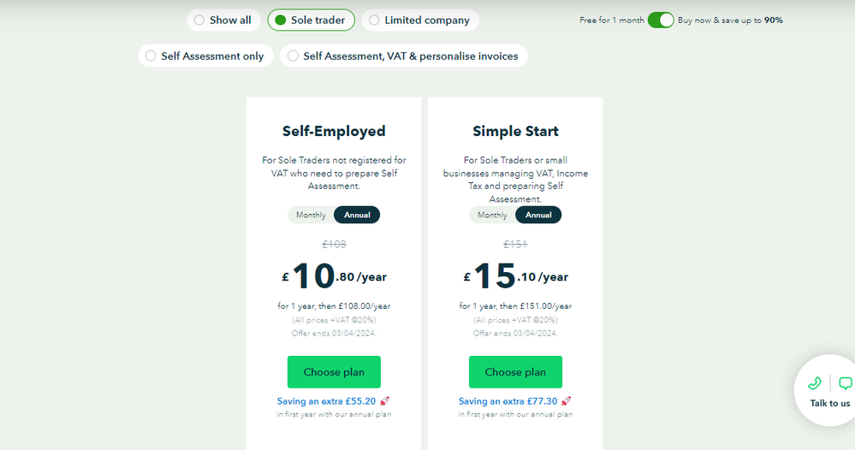855x450 pixels.
Task: Click the Talk to us label
Action: tap(830, 403)
